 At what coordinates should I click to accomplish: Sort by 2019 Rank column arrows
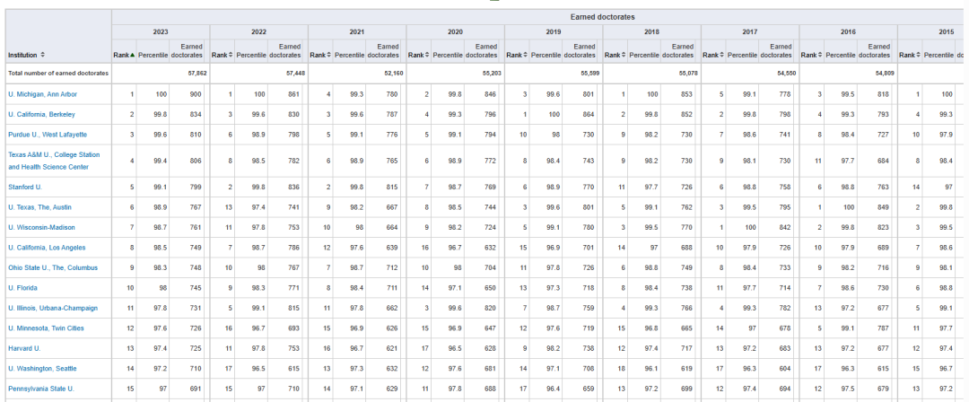tap(525, 56)
